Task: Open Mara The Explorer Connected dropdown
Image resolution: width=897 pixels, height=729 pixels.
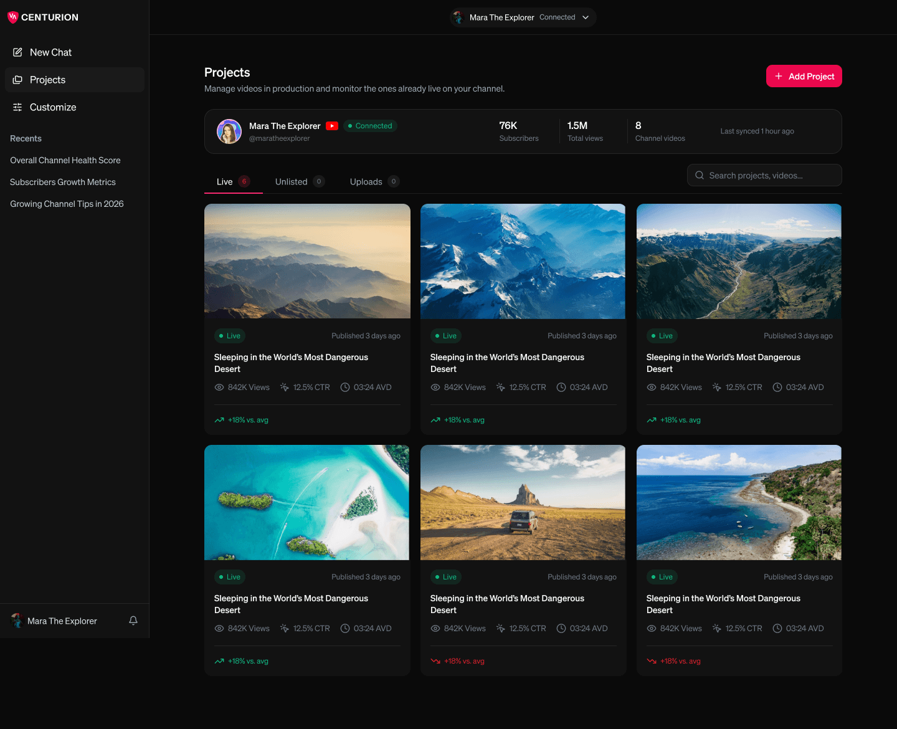Action: click(523, 17)
